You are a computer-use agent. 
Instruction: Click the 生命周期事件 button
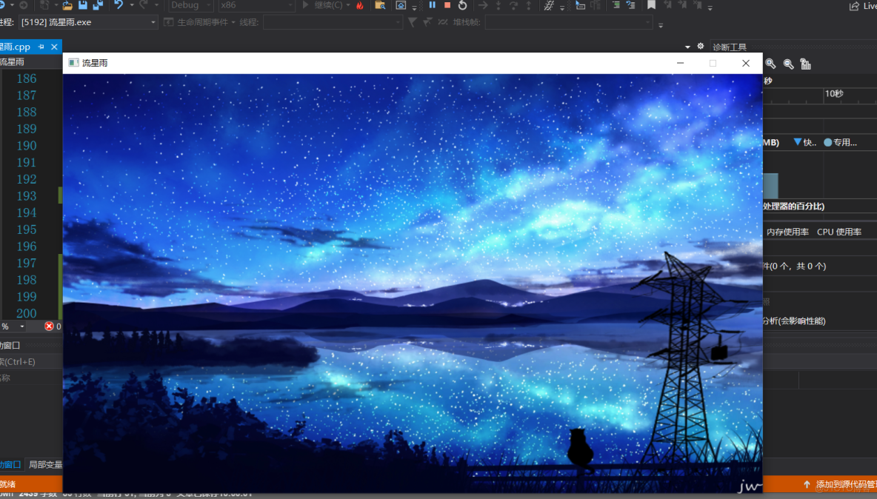click(199, 22)
